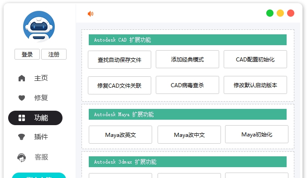Screen dimensions: 307x178
Task: Click the orange speaker sound icon
Action: pyautogui.click(x=91, y=14)
